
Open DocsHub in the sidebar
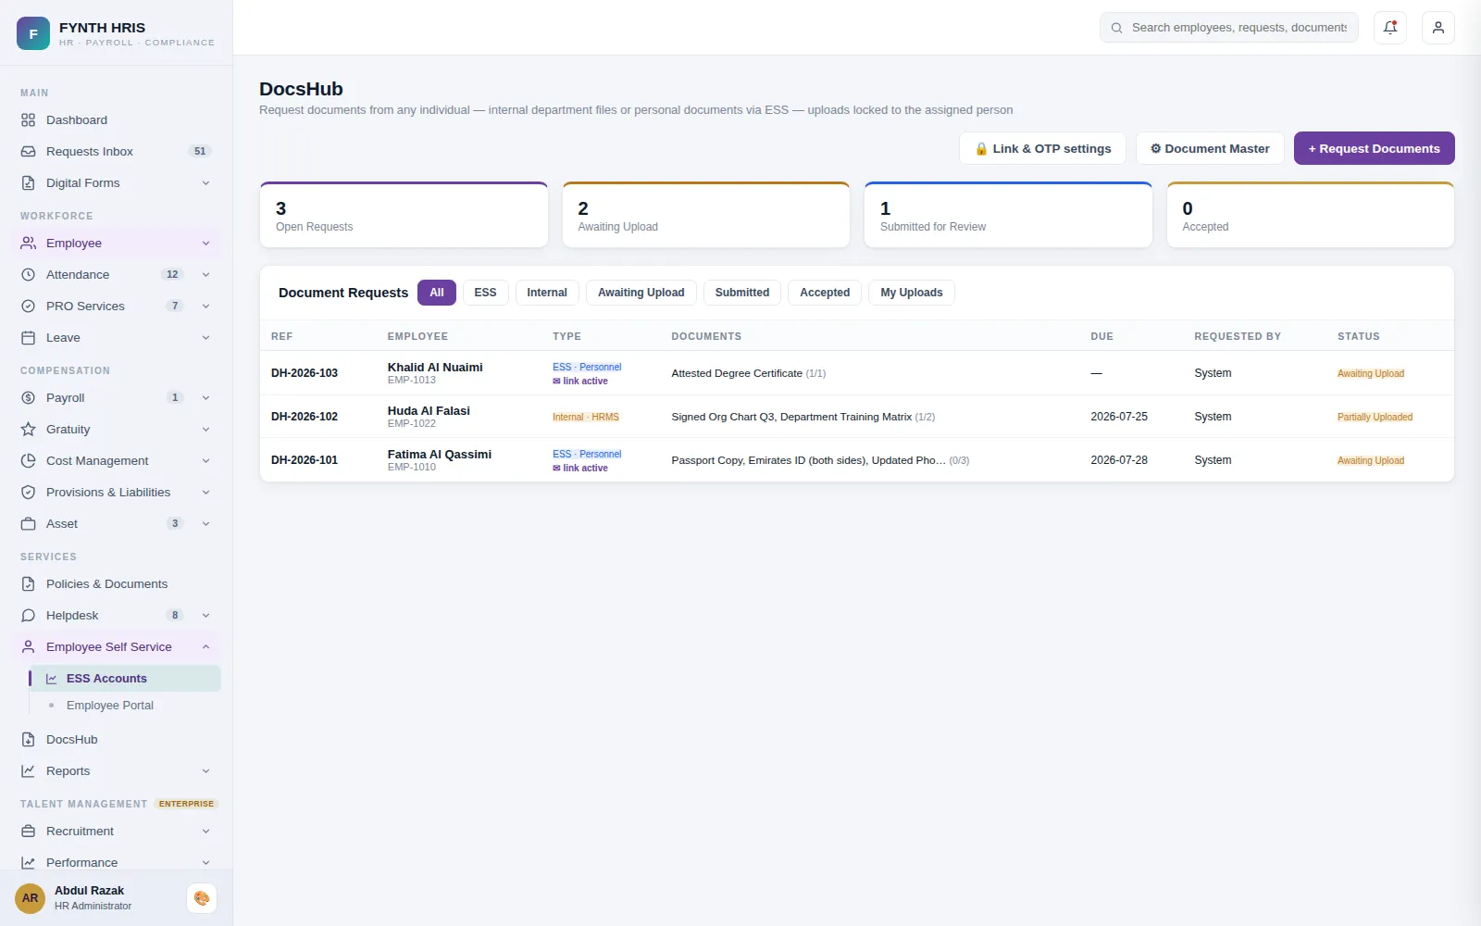pyautogui.click(x=117, y=740)
